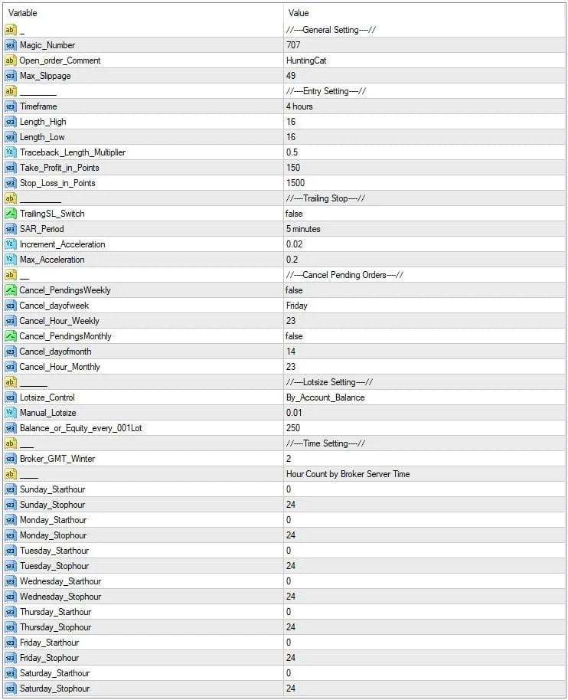The width and height of the screenshot is (568, 700).
Task: Select the ½ icon beside Traceback_Length_Multiplier
Action: (x=11, y=152)
